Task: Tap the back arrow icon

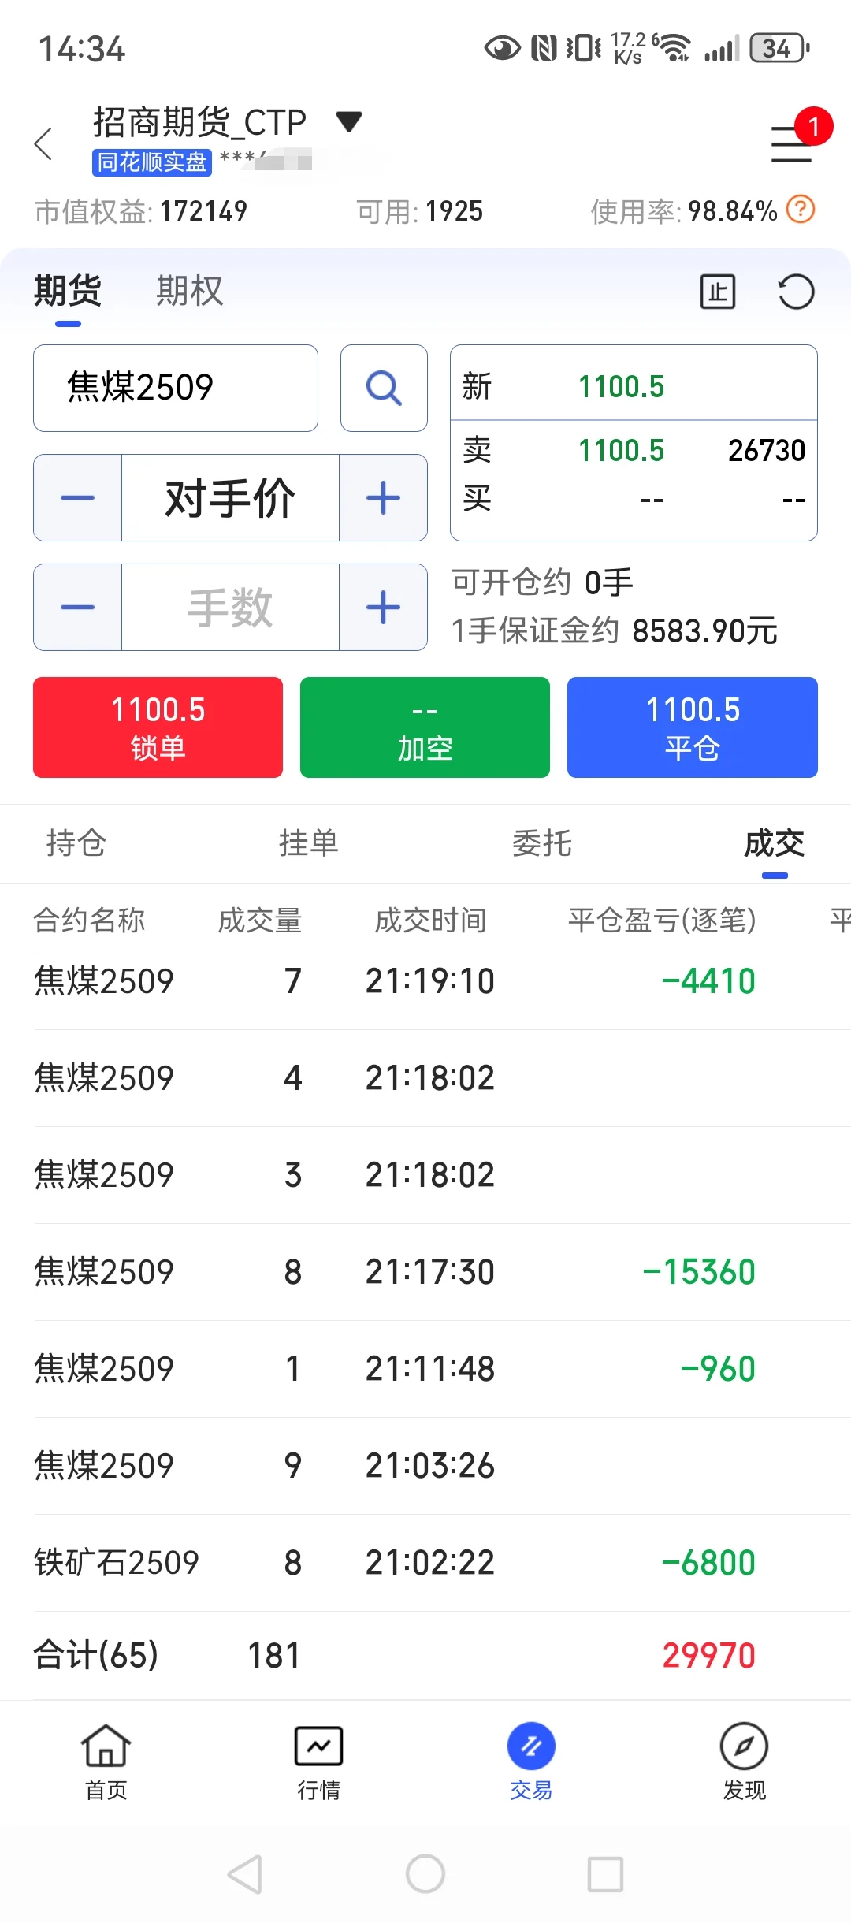Action: [44, 143]
